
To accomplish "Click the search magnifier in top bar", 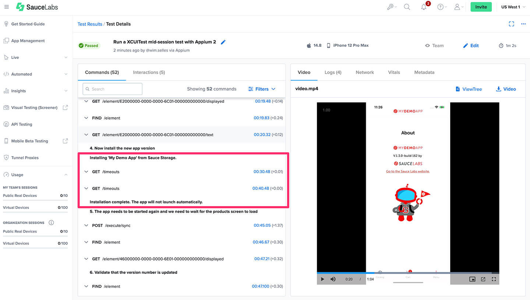I will pyautogui.click(x=407, y=7).
